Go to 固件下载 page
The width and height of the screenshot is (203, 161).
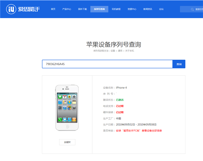83,9
